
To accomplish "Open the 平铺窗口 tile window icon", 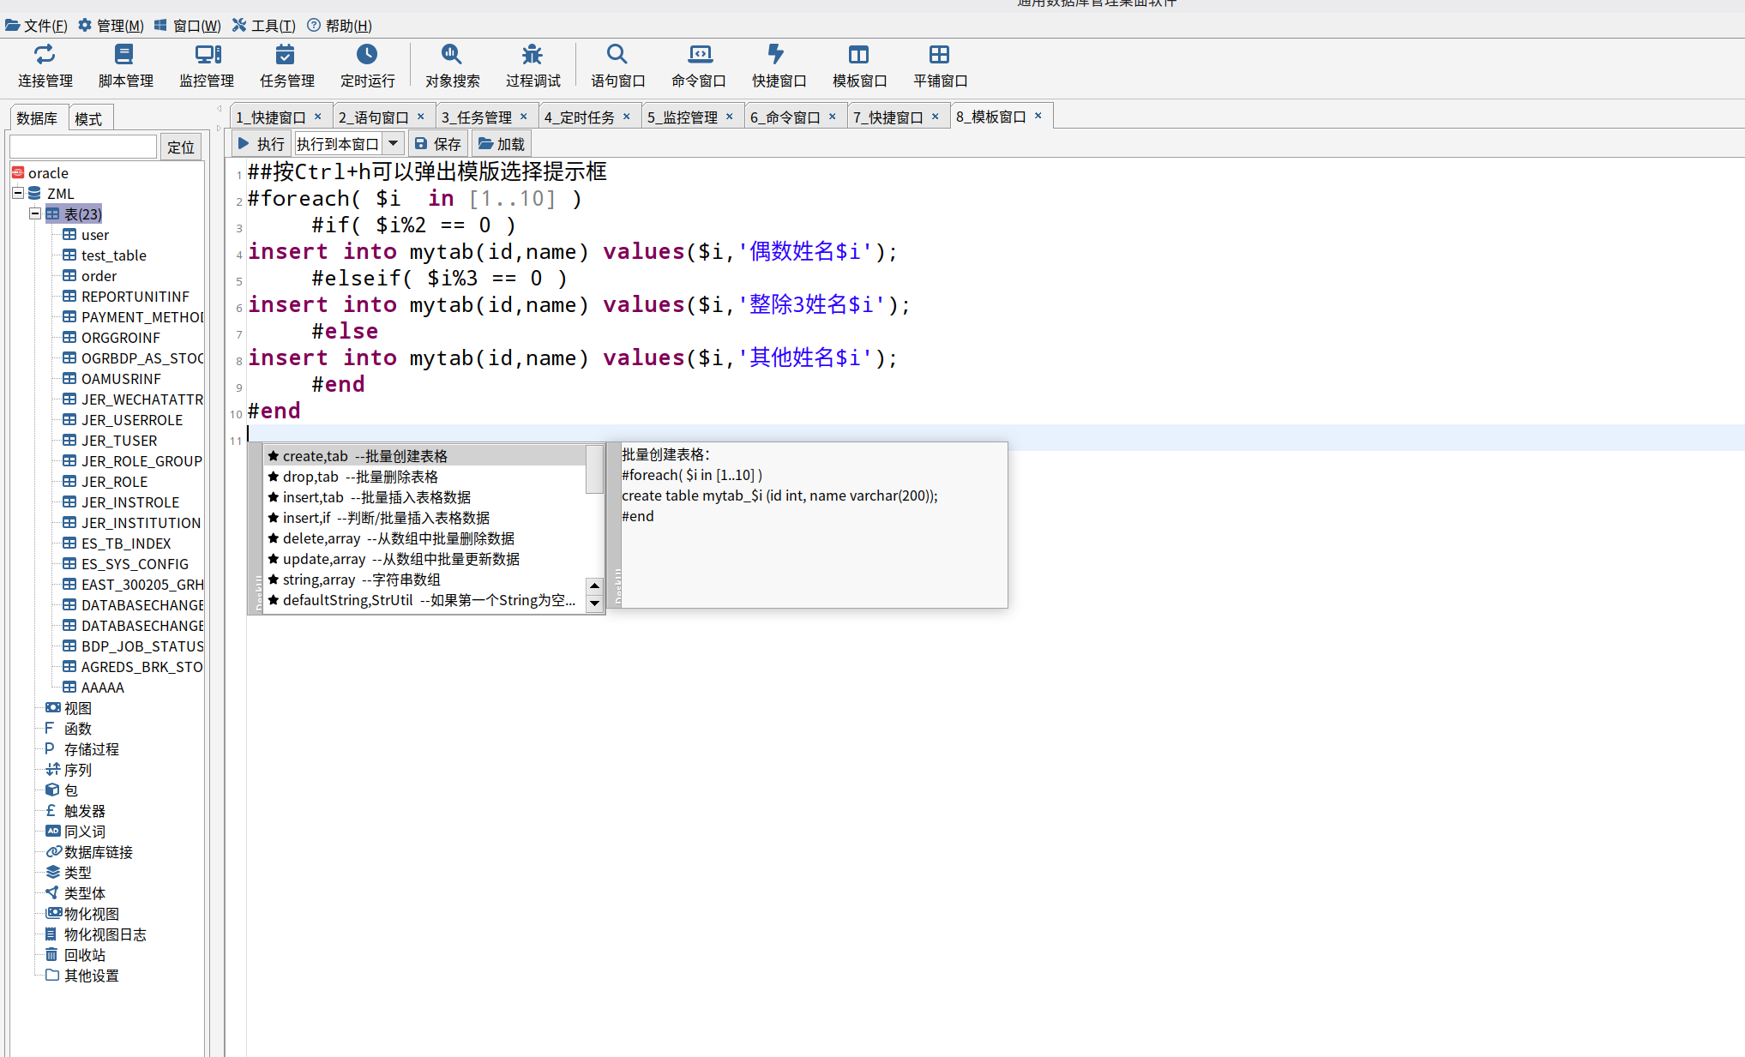I will pyautogui.click(x=939, y=55).
